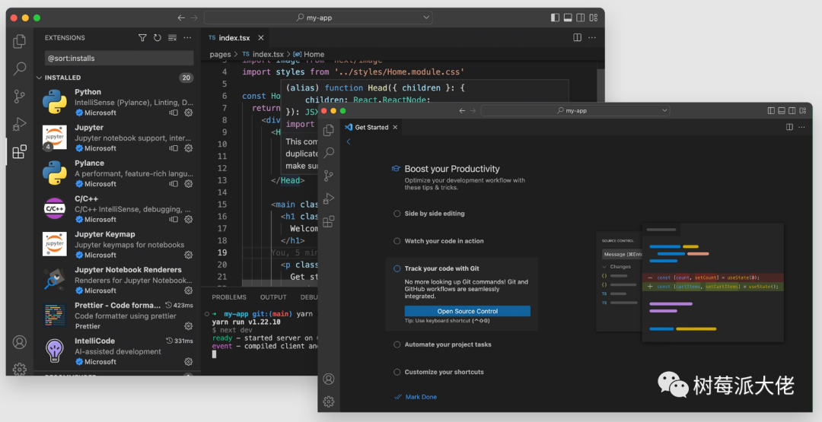Open Manage gear in front window activity bar

[x=329, y=401]
